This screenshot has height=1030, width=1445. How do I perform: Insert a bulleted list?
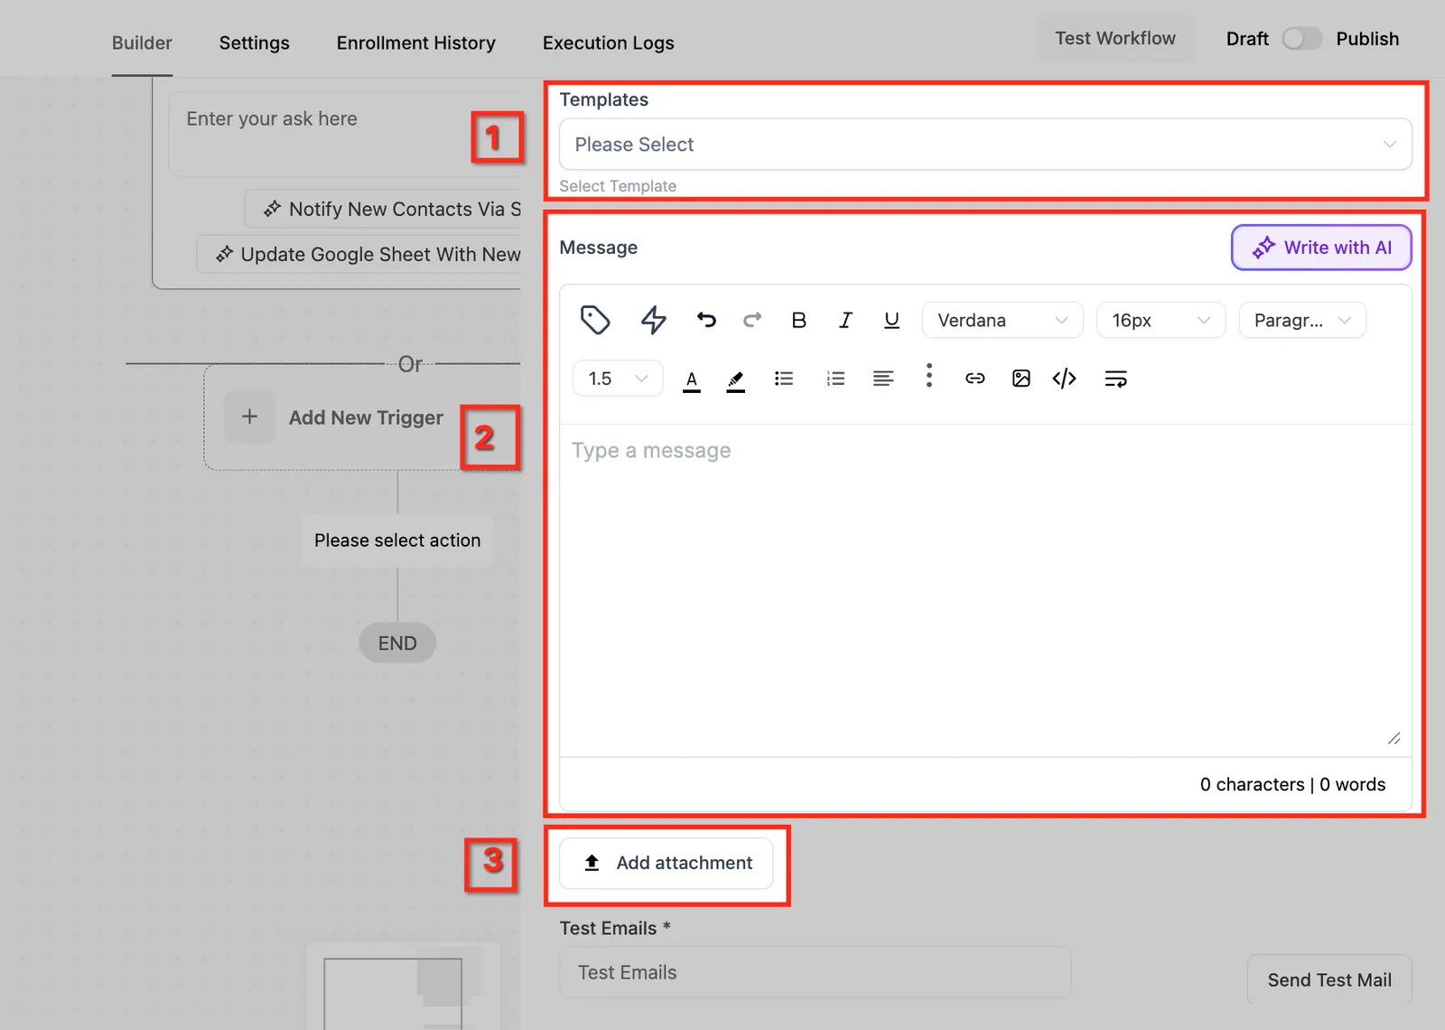[784, 379]
